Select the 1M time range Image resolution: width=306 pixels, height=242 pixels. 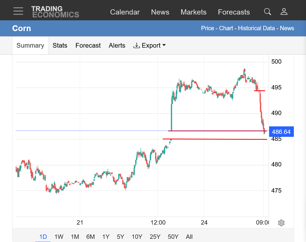point(75,237)
